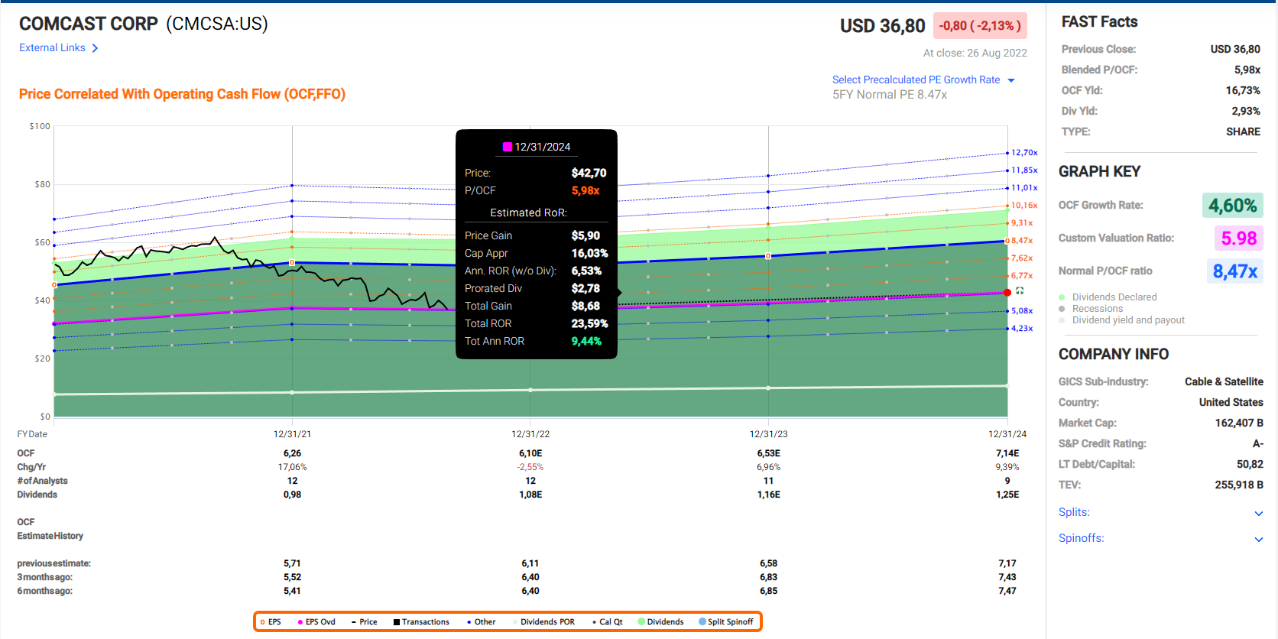Click the Normal P/OCF ratio 8,47x value
This screenshot has height=639, width=1278.
pos(1234,271)
